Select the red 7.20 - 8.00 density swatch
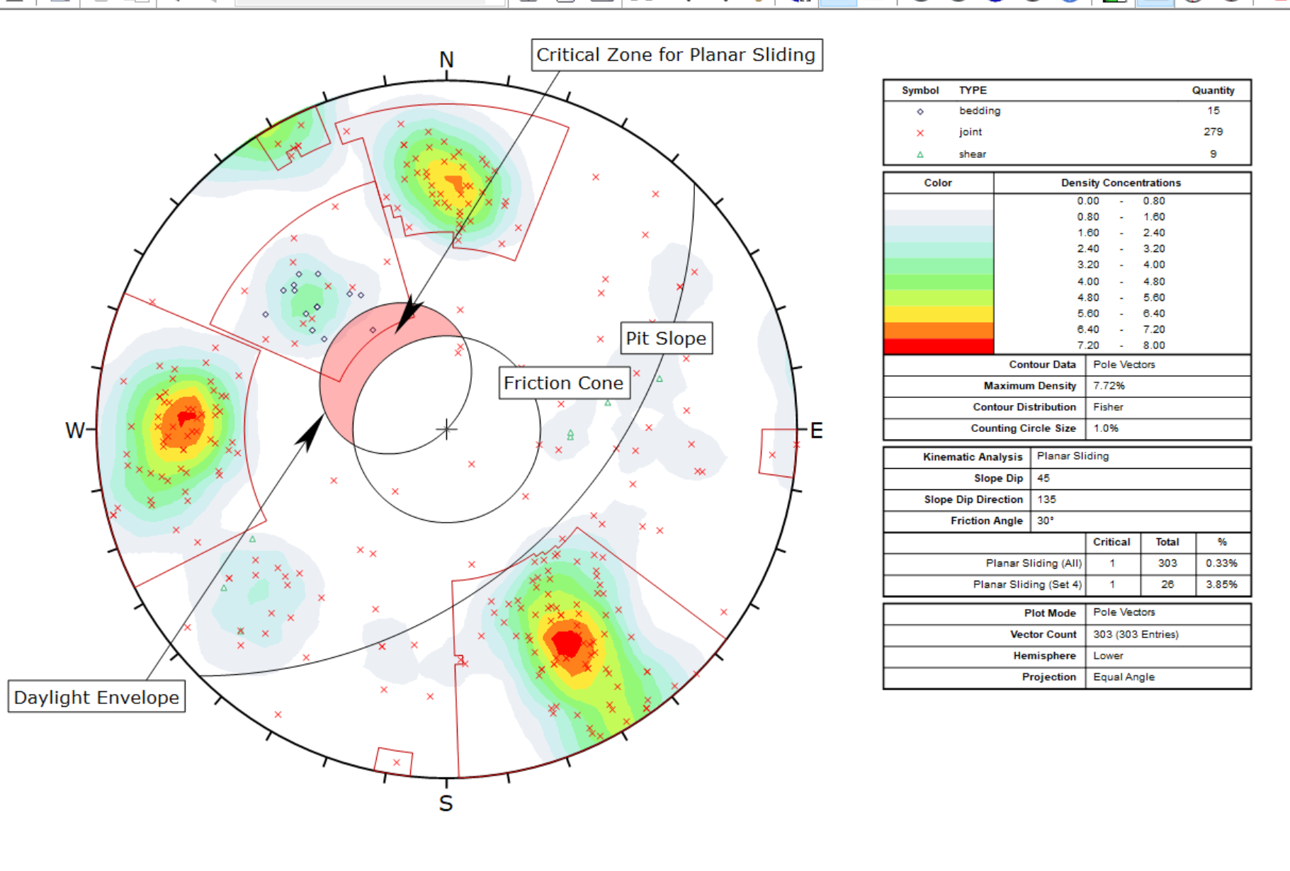1290x871 pixels. [x=938, y=346]
